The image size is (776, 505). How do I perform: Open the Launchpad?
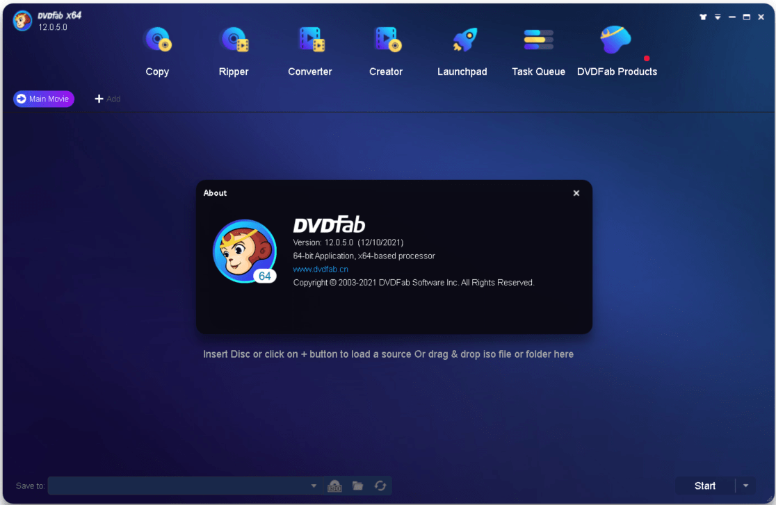462,51
